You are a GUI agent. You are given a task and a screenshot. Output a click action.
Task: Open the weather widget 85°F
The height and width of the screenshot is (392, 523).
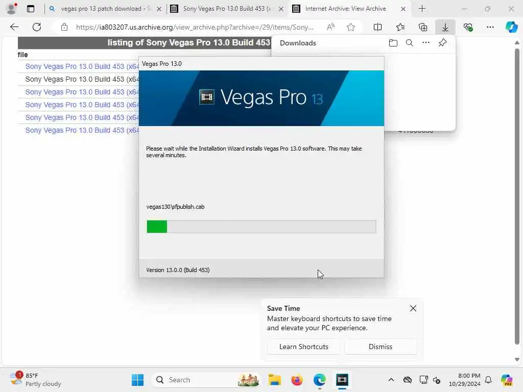(35, 380)
